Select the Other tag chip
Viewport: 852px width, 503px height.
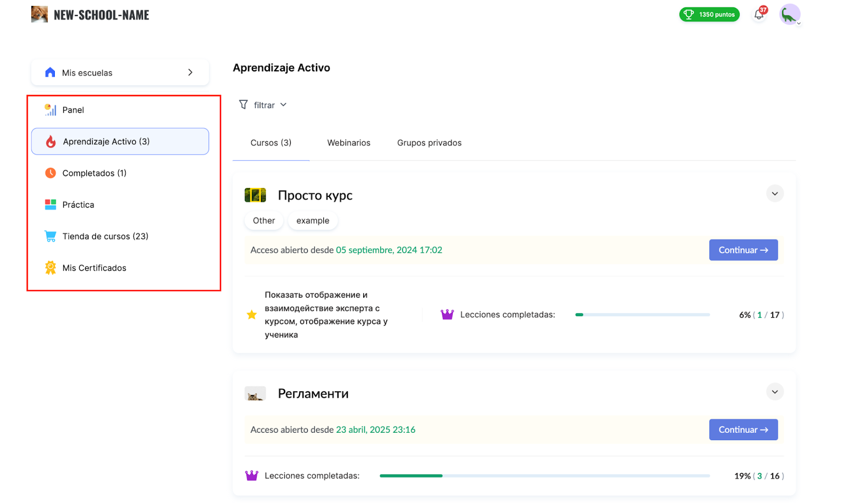(x=264, y=220)
